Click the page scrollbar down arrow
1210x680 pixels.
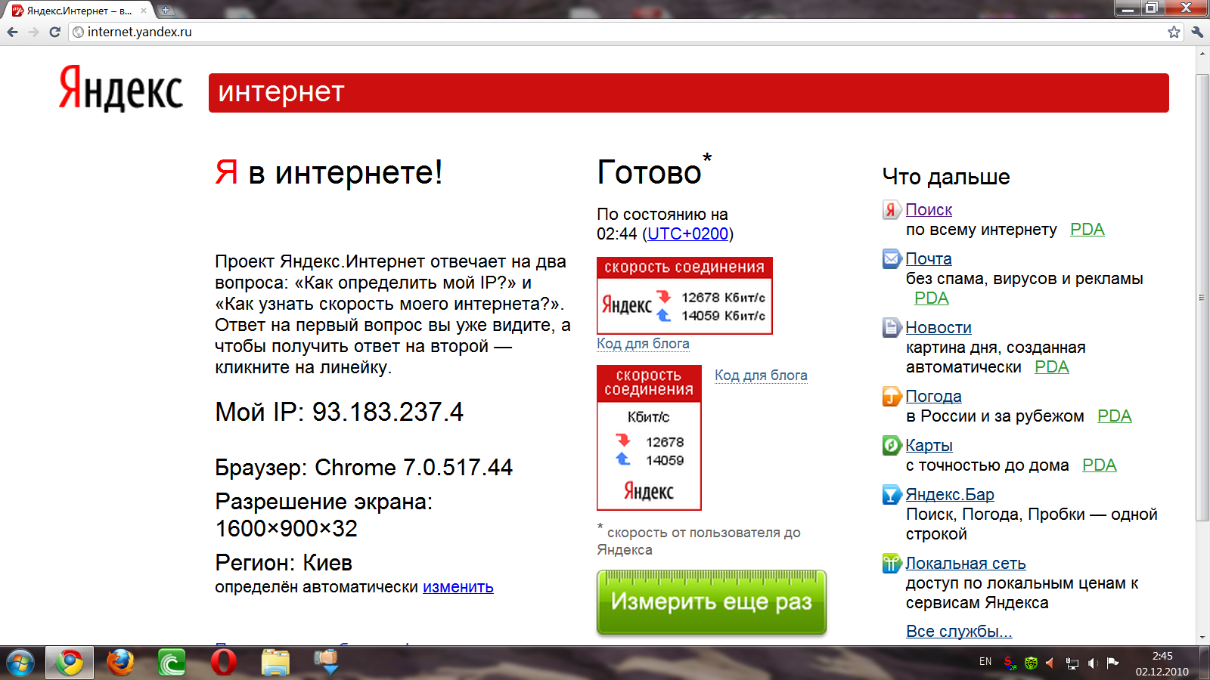pyautogui.click(x=1202, y=638)
